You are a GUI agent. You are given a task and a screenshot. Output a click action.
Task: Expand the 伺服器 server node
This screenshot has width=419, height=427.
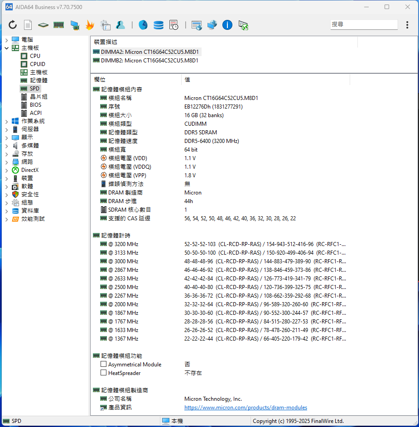6,130
